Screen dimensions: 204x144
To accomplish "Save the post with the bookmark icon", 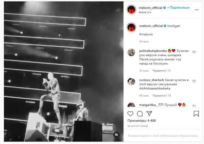I will pyautogui.click(x=196, y=113).
